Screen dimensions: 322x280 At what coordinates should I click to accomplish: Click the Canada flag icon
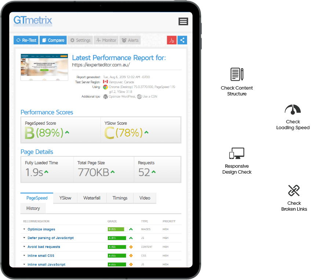pyautogui.click(x=105, y=82)
